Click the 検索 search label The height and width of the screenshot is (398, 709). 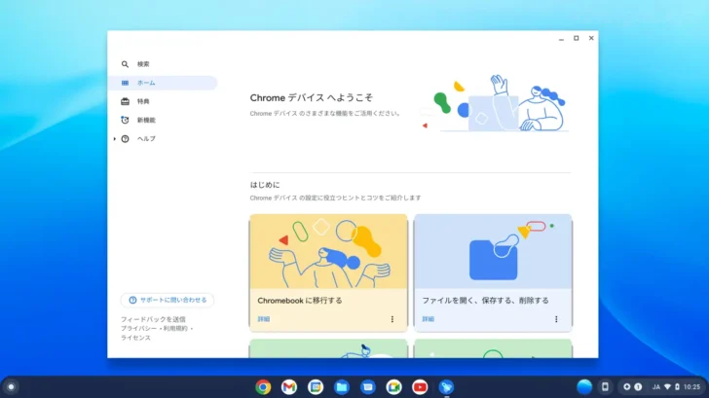(x=143, y=64)
